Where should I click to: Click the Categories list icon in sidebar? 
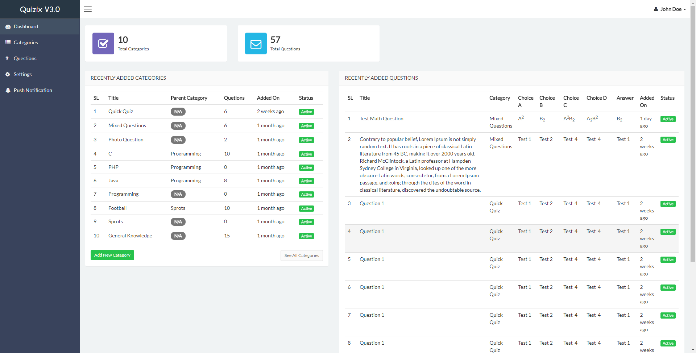[8, 43]
